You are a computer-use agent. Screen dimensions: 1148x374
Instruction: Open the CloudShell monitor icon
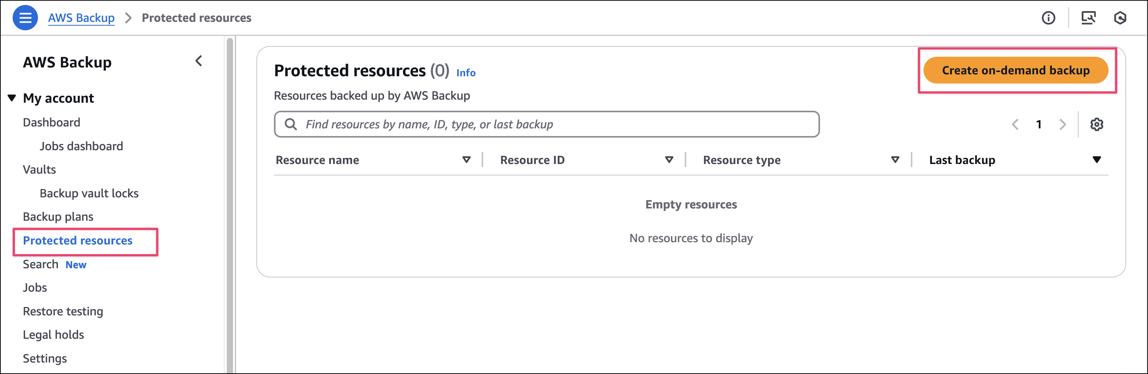coord(1088,18)
